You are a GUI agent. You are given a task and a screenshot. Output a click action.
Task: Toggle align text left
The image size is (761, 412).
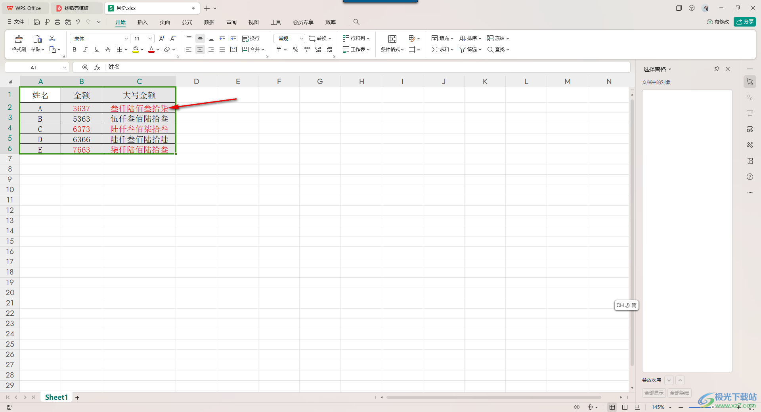[189, 50]
